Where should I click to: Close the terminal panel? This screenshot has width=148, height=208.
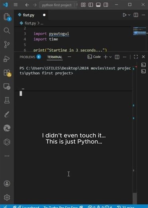point(143,57)
